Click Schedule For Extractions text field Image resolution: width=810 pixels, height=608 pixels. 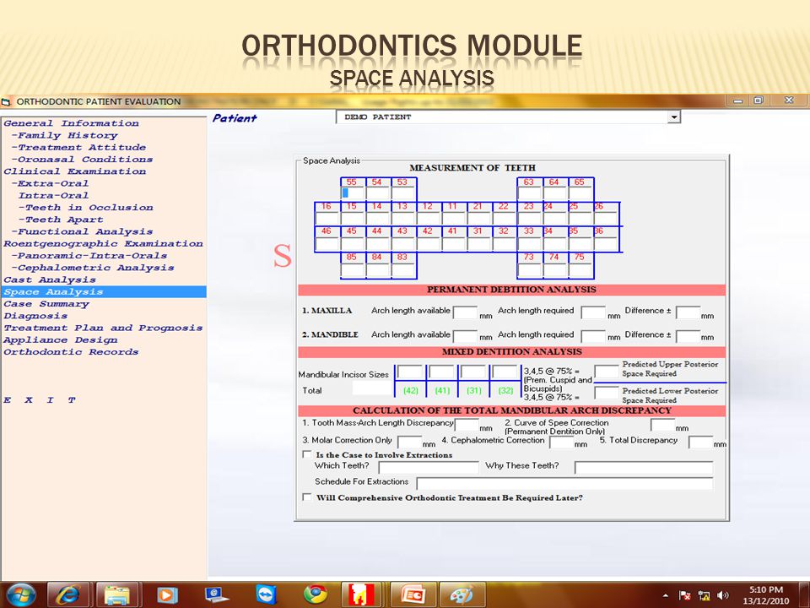pos(564,483)
